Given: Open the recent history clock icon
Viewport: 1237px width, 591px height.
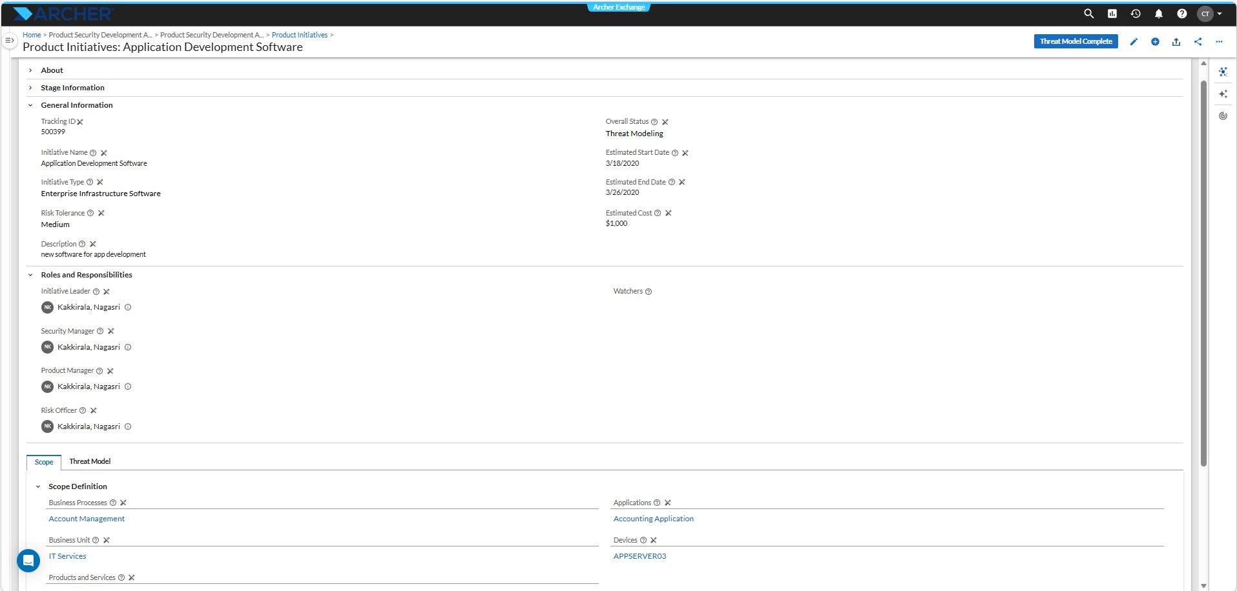Looking at the screenshot, I should tap(1136, 14).
